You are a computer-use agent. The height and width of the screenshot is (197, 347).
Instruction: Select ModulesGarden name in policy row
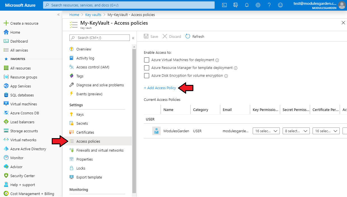[176, 131]
